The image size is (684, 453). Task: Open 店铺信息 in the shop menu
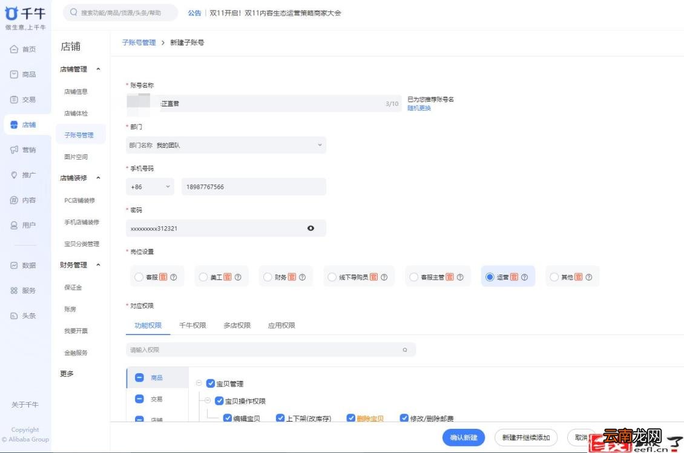tap(76, 91)
